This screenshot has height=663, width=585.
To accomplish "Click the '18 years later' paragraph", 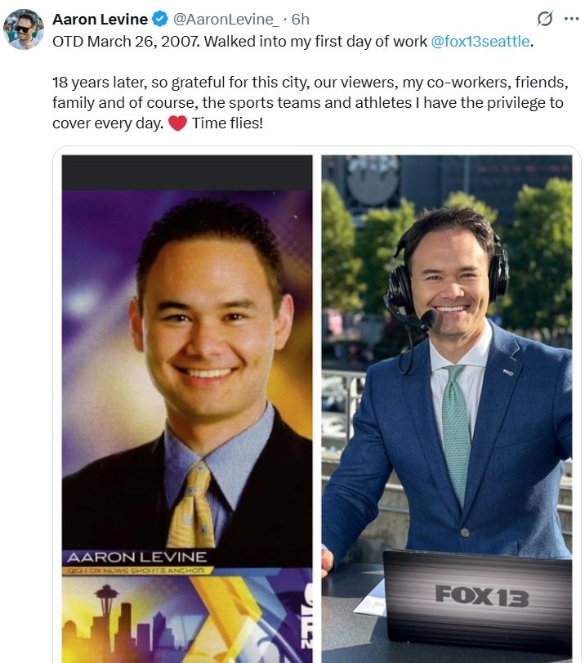I will coord(310,103).
